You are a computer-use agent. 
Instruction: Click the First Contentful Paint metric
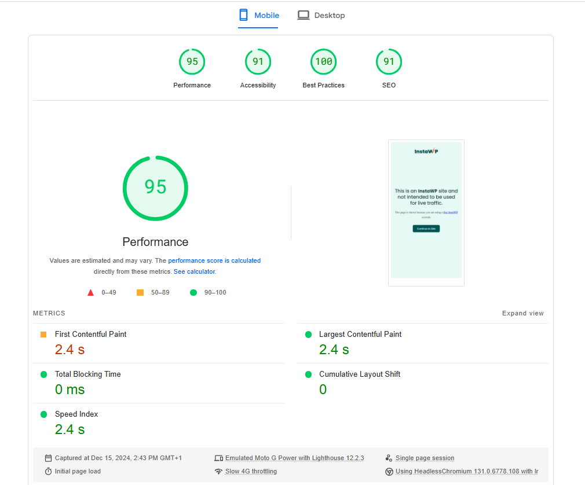pyautogui.click(x=90, y=335)
